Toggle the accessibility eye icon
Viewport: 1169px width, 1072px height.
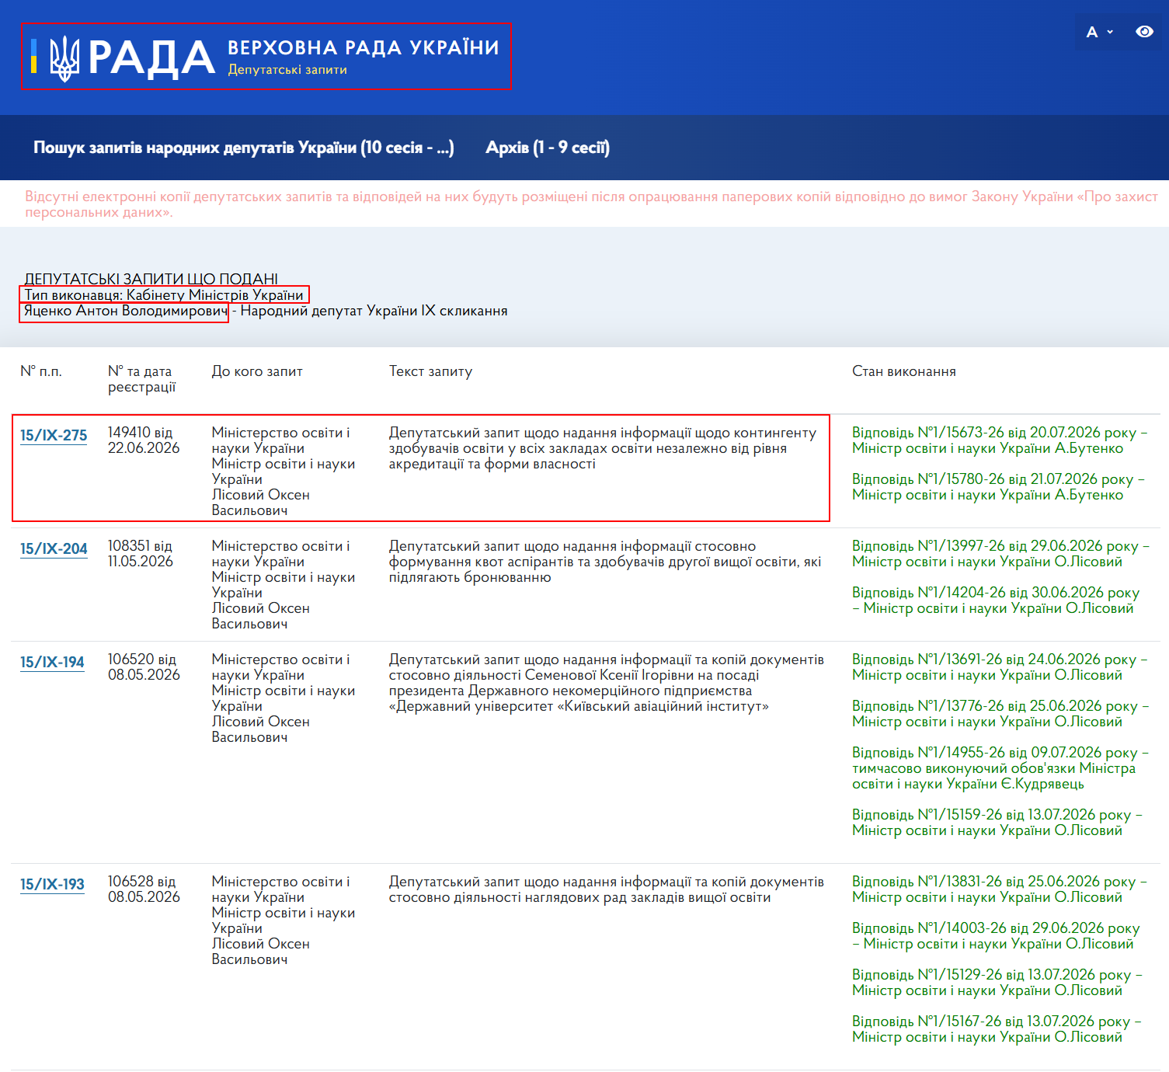coord(1144,32)
